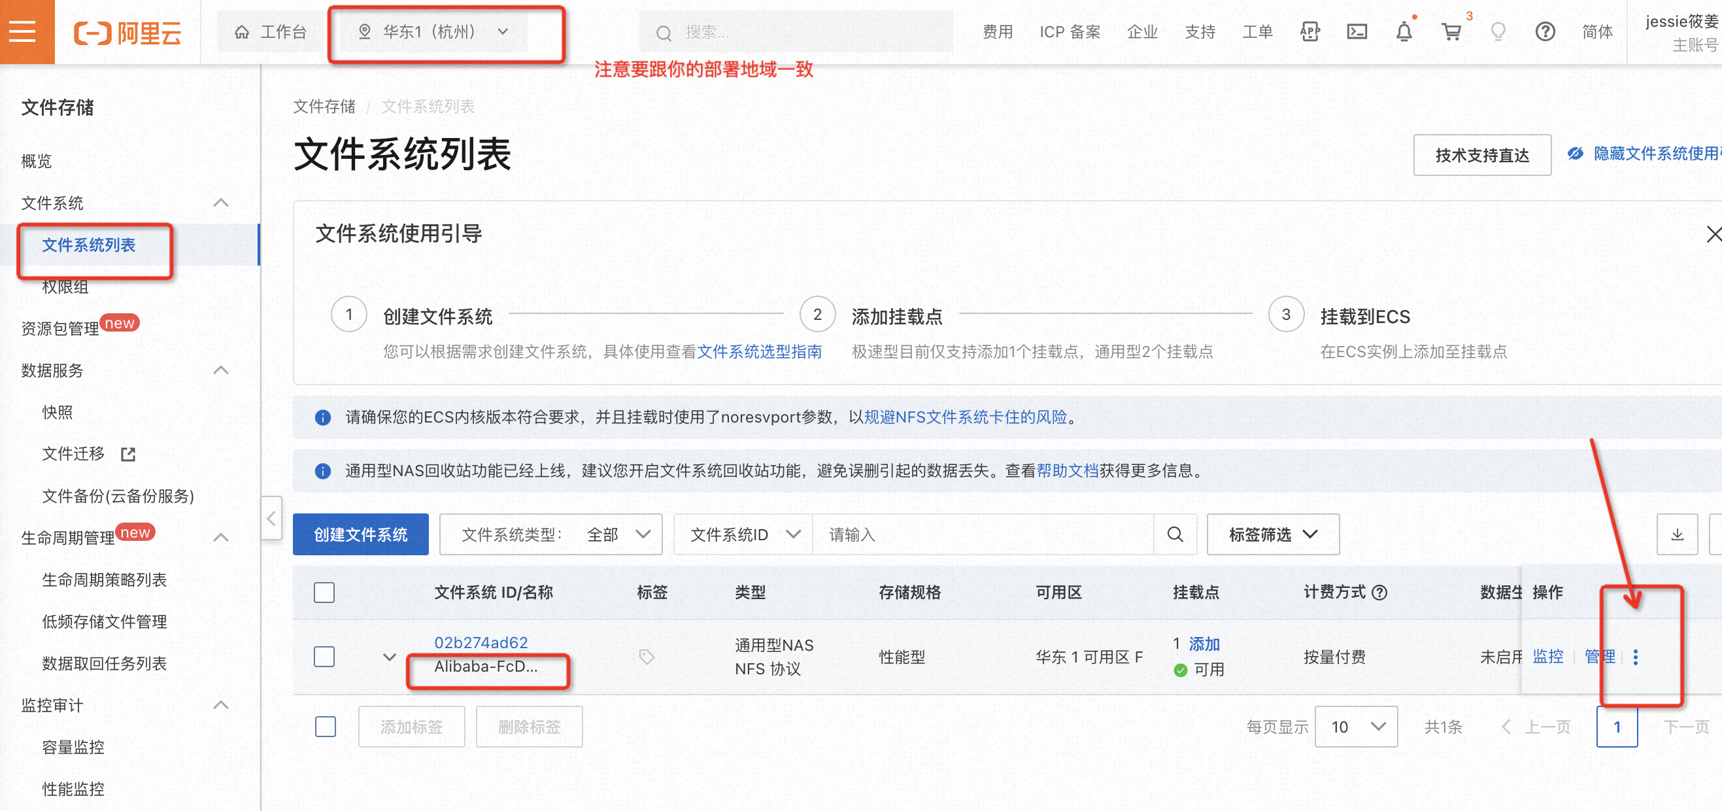Check the 02b274ad62 row checkbox
This screenshot has width=1722, height=811.
click(x=324, y=657)
